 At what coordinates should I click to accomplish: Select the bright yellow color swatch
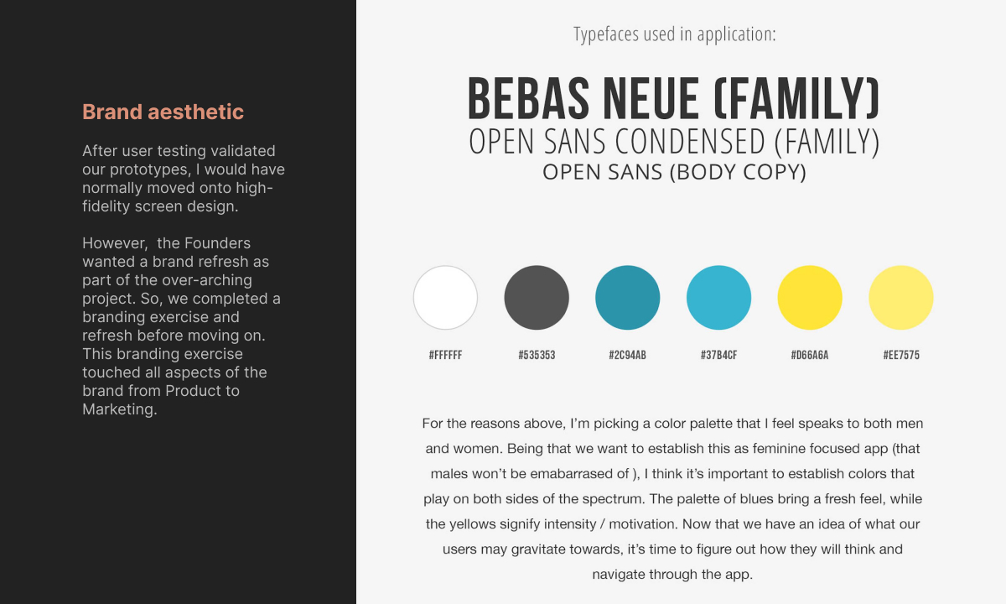810,298
